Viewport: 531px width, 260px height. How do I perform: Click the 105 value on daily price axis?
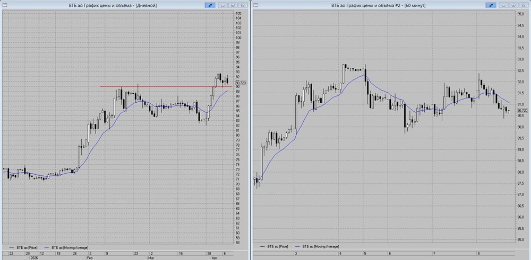pyautogui.click(x=239, y=13)
